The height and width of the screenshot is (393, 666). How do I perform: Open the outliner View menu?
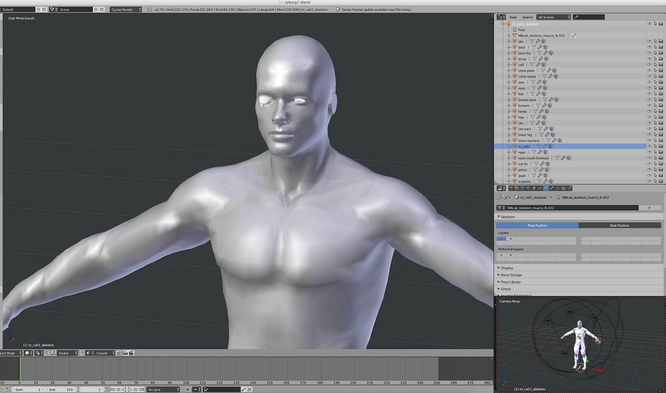coord(513,17)
